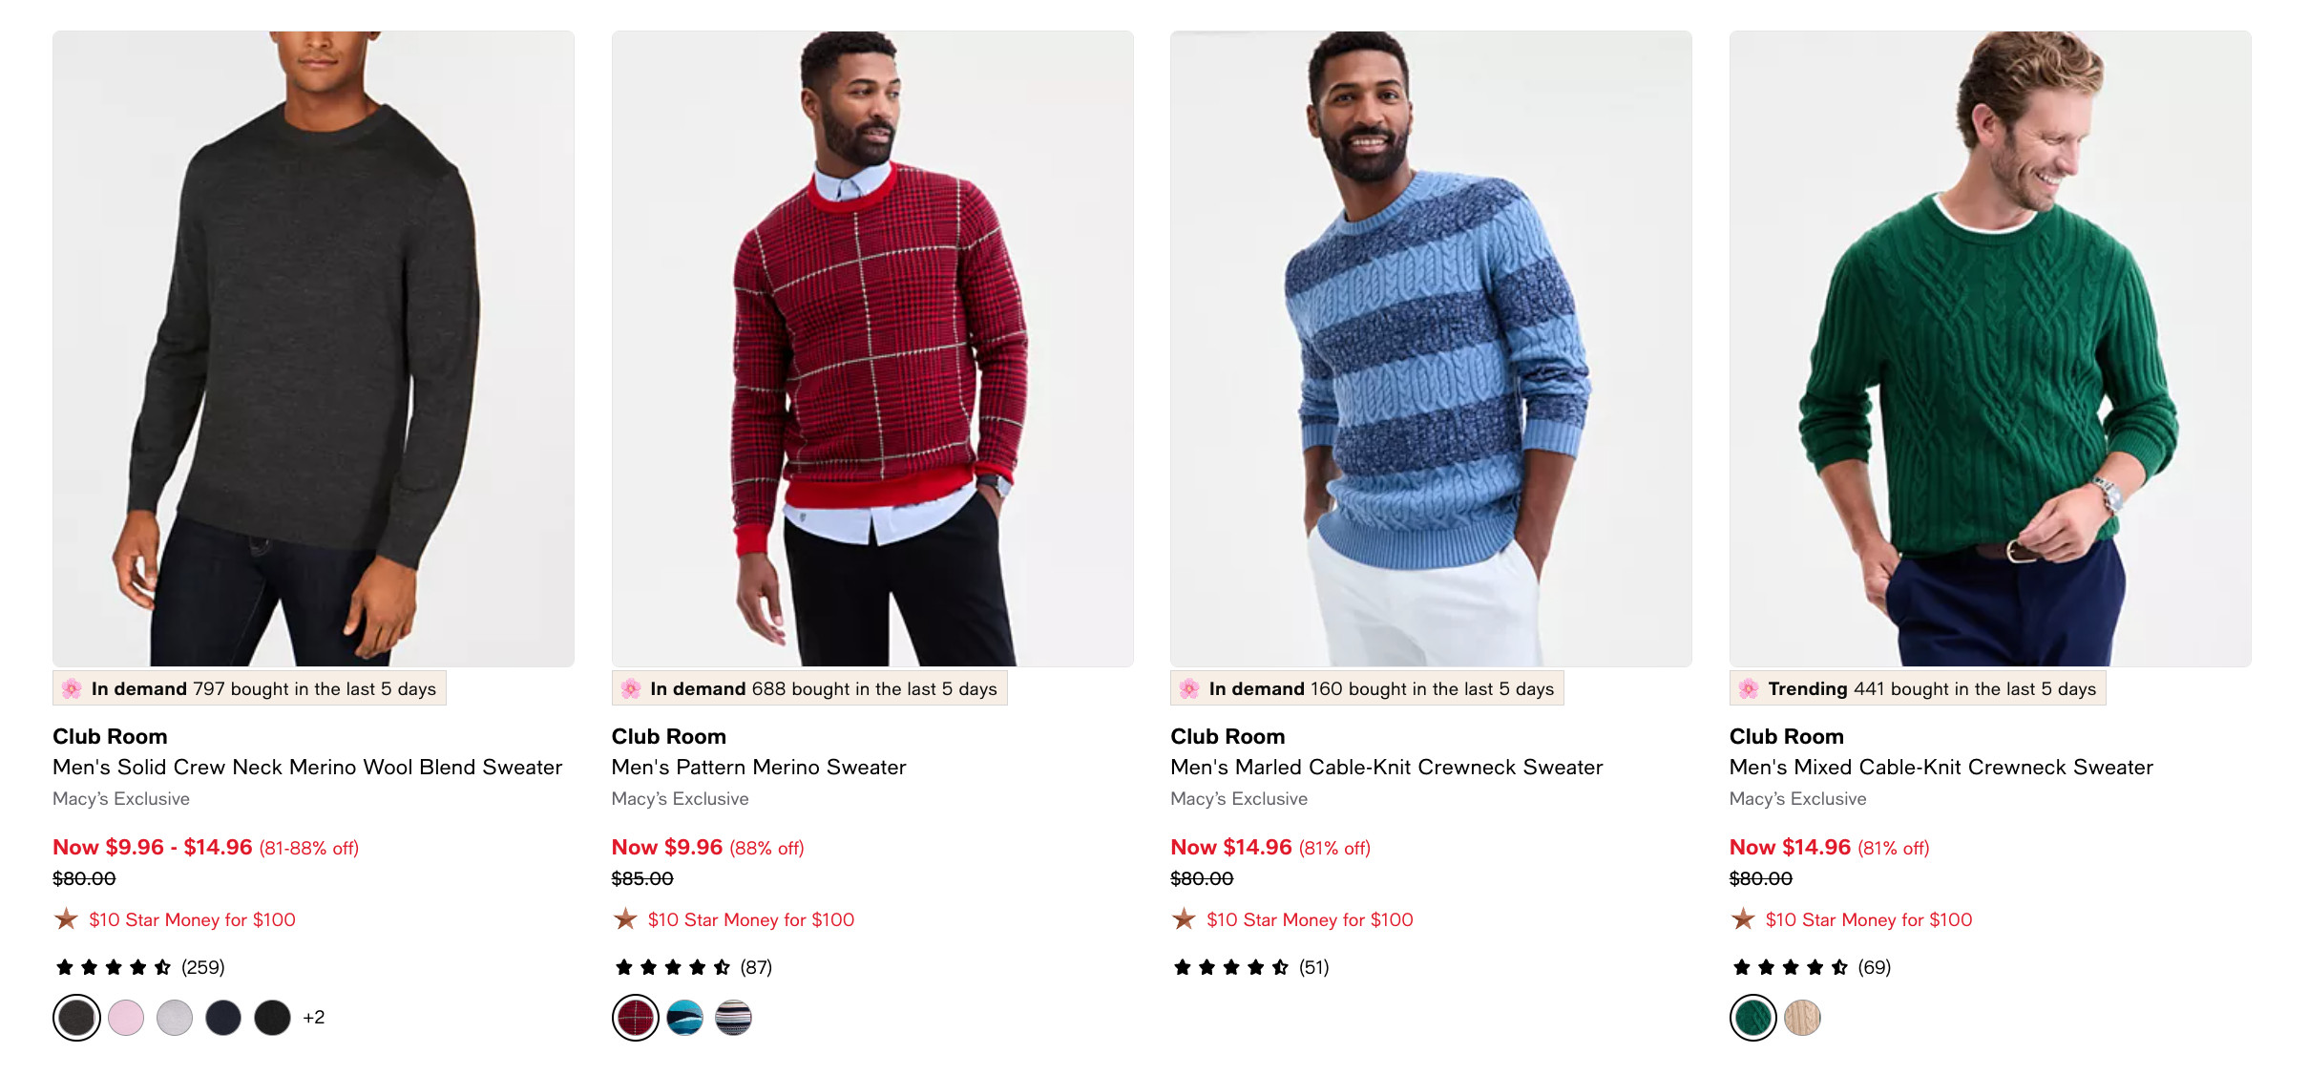Choose the pink swatch for Solid Crew Neck sweater
The height and width of the screenshot is (1075, 2308).
[x=126, y=1018]
